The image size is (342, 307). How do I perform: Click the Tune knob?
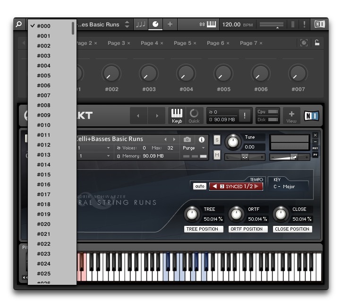tap(233, 142)
